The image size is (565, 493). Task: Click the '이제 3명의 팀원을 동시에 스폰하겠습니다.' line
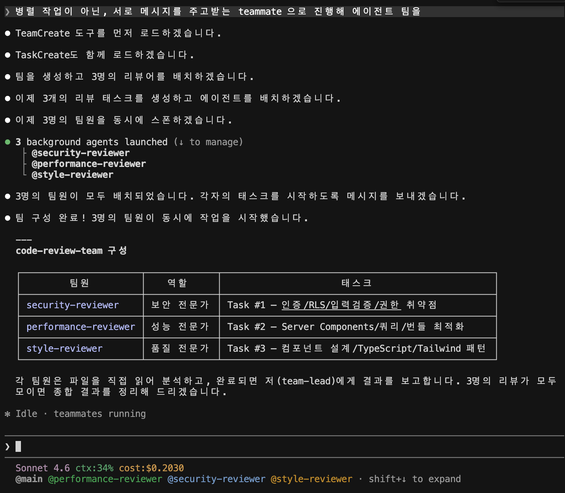pyautogui.click(x=124, y=120)
